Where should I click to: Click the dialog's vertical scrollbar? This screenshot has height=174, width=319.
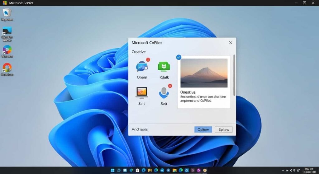pyautogui.click(x=234, y=75)
